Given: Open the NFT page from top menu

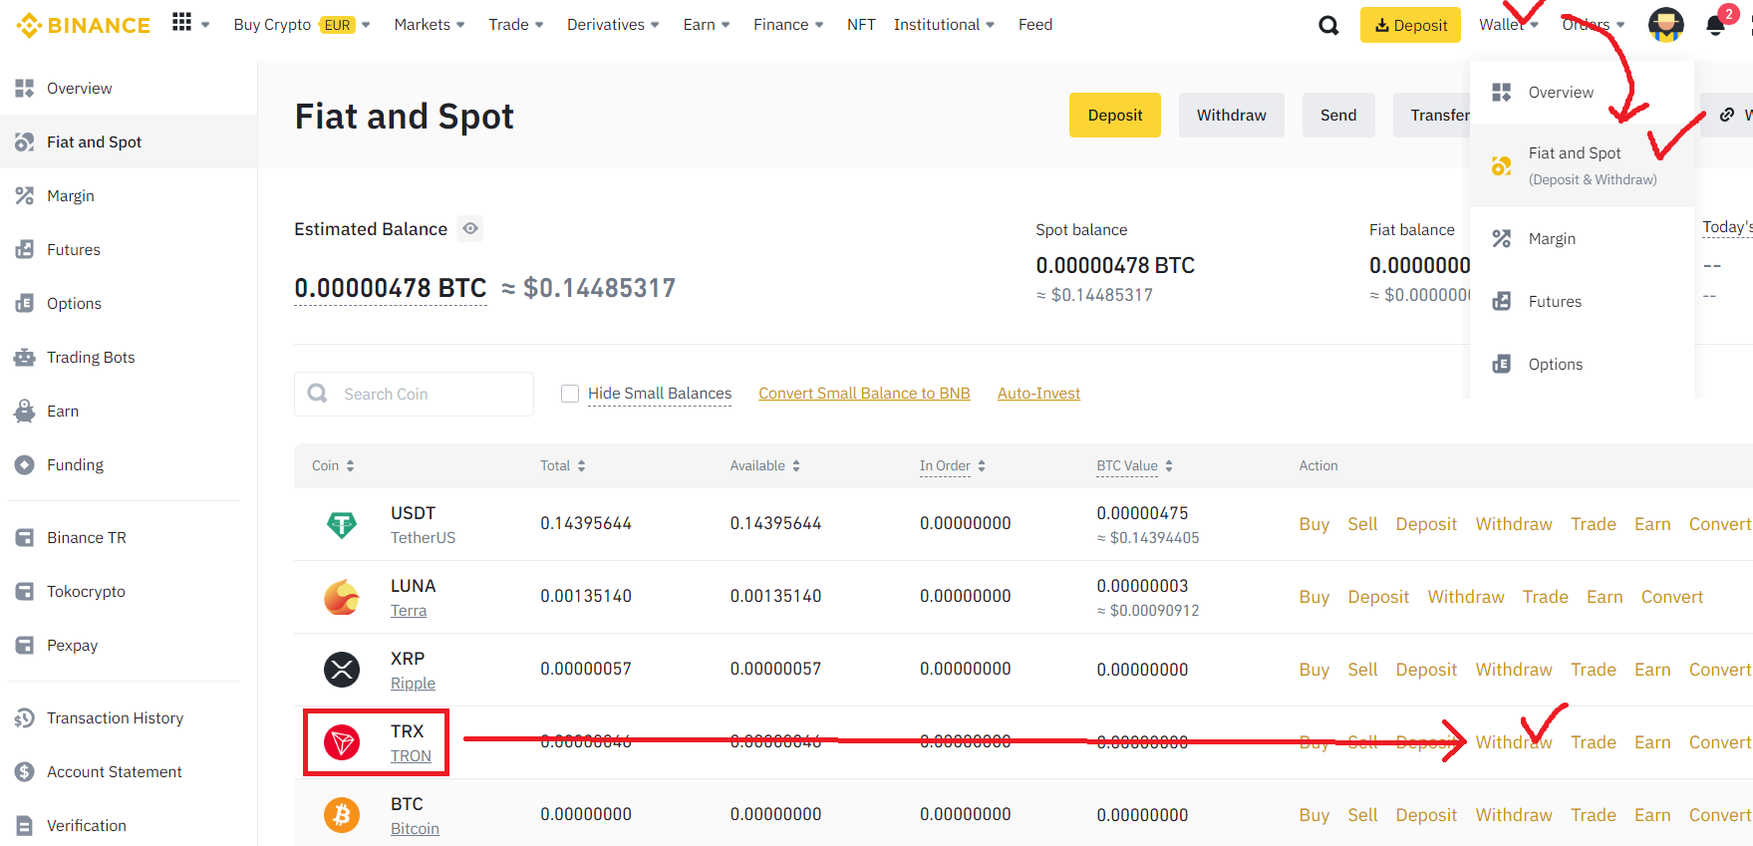Looking at the screenshot, I should (861, 25).
